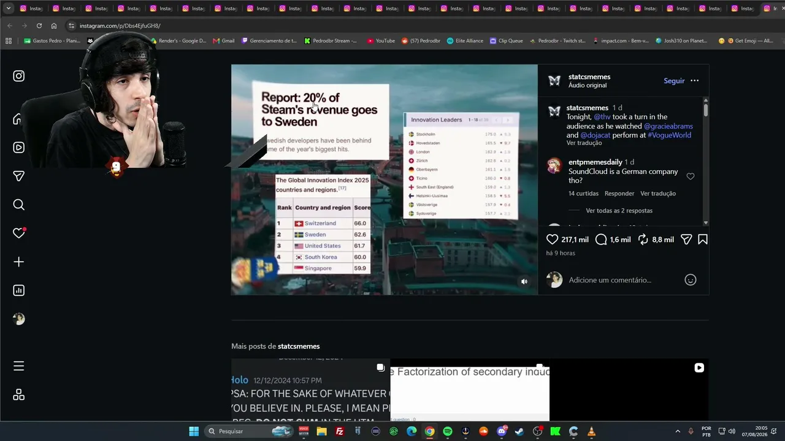Open the statcsmemes profile from the post header
Image resolution: width=785 pixels, height=441 pixels.
[589, 77]
